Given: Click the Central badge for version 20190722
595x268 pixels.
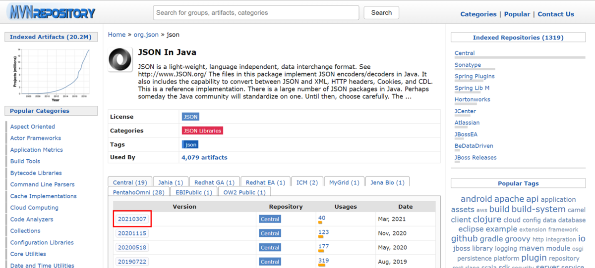Looking at the screenshot, I should coord(270,262).
